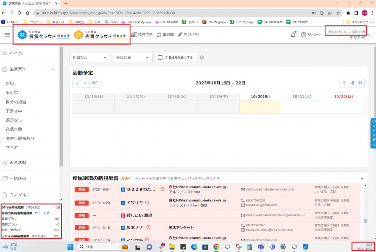Click the Chrome icon in the taskbar
The image size is (376, 252).
216,247
